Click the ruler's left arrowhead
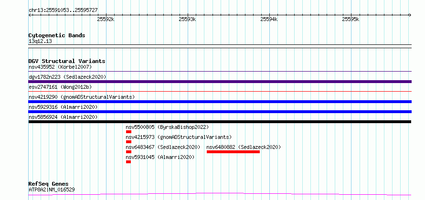 [30, 15]
